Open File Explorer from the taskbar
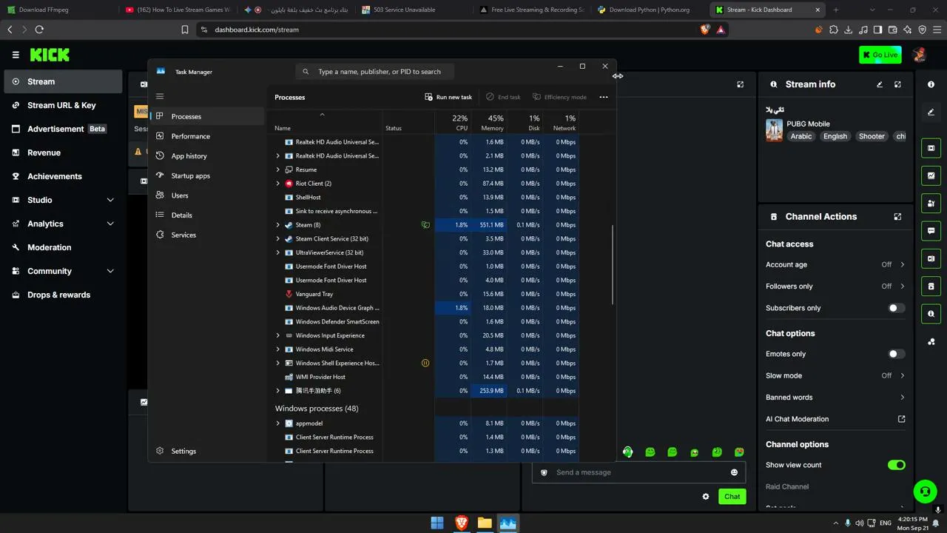This screenshot has width=947, height=533. pyautogui.click(x=485, y=523)
